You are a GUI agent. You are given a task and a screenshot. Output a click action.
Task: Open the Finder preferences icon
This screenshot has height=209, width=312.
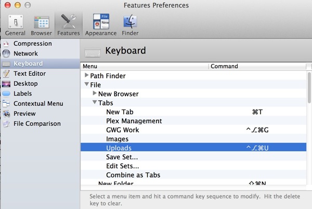pyautogui.click(x=130, y=25)
